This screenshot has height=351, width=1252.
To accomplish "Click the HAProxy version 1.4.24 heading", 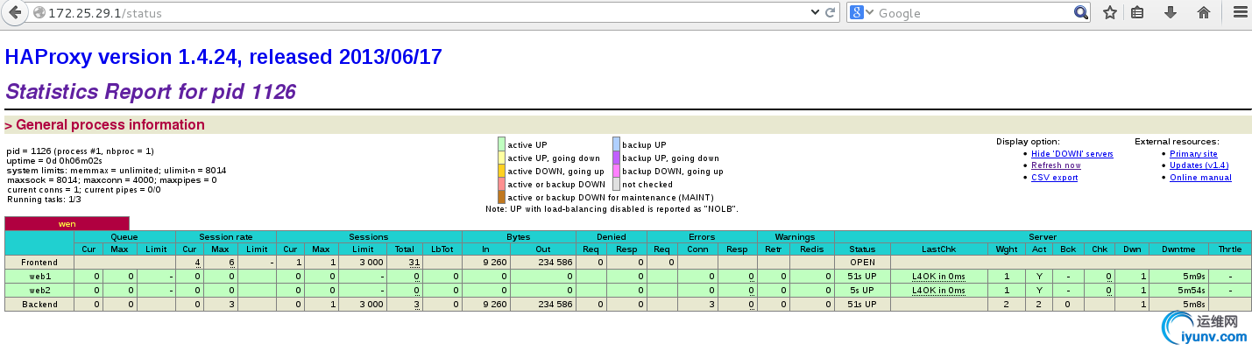I will (x=223, y=57).
